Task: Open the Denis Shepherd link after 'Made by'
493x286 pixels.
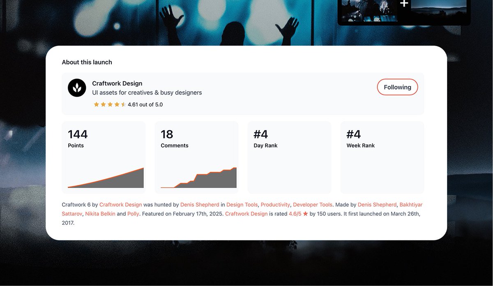Action: pyautogui.click(x=377, y=205)
